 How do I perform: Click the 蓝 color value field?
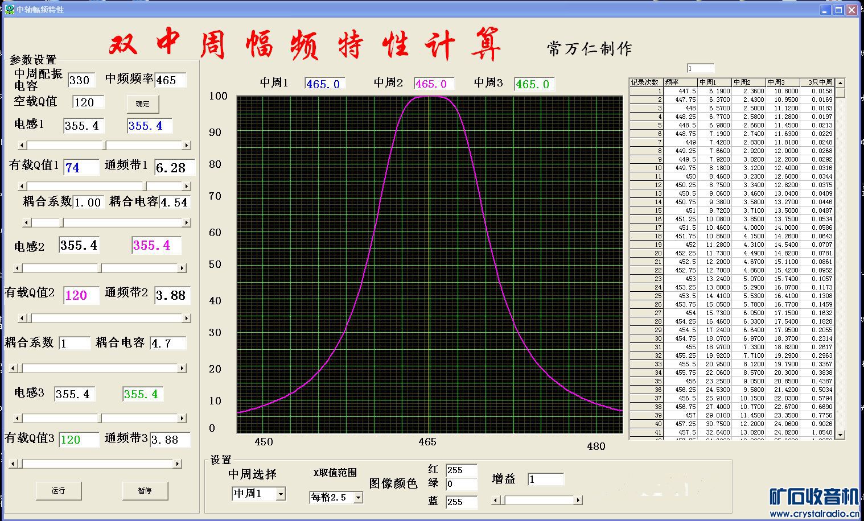point(461,502)
